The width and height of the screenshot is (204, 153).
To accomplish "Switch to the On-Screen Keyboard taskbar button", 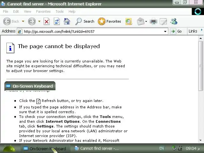I will coord(45,149).
